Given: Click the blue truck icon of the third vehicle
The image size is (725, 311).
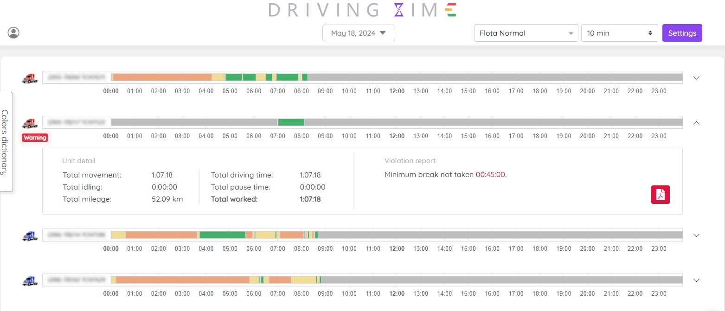Looking at the screenshot, I should tap(29, 235).
